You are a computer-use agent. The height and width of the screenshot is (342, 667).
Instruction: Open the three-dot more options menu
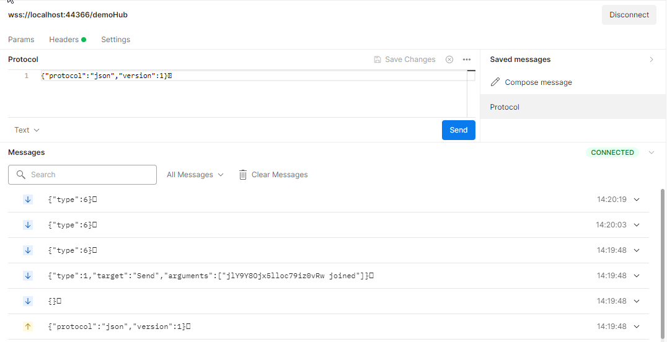point(467,59)
